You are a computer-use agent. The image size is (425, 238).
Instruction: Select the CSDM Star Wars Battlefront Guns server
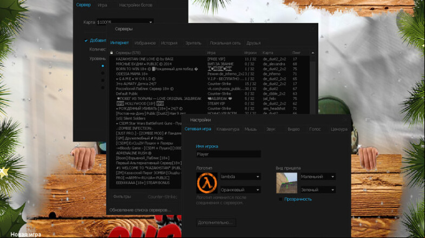tap(148, 124)
